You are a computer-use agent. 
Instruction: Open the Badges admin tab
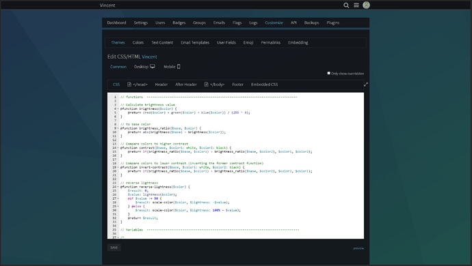coord(179,23)
